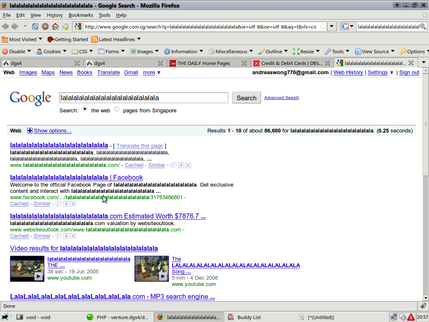Switch to THE DAILY Home Pages tab
Image resolution: width=429 pixels, height=322 pixels.
click(x=204, y=63)
